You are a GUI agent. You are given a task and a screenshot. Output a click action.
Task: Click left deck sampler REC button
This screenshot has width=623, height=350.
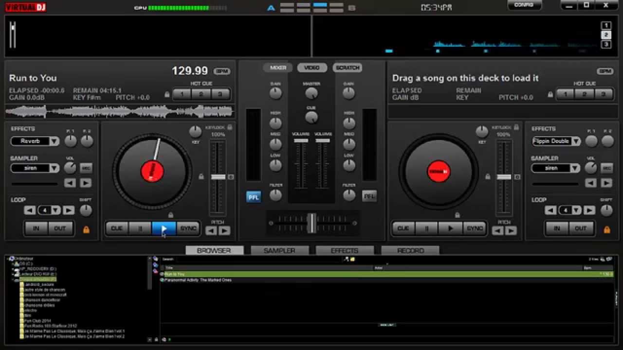pos(86,168)
